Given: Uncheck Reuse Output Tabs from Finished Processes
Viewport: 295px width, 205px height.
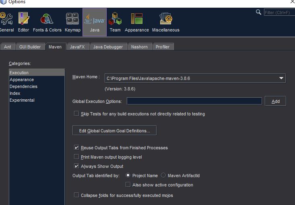Looking at the screenshot, I should 76,147.
